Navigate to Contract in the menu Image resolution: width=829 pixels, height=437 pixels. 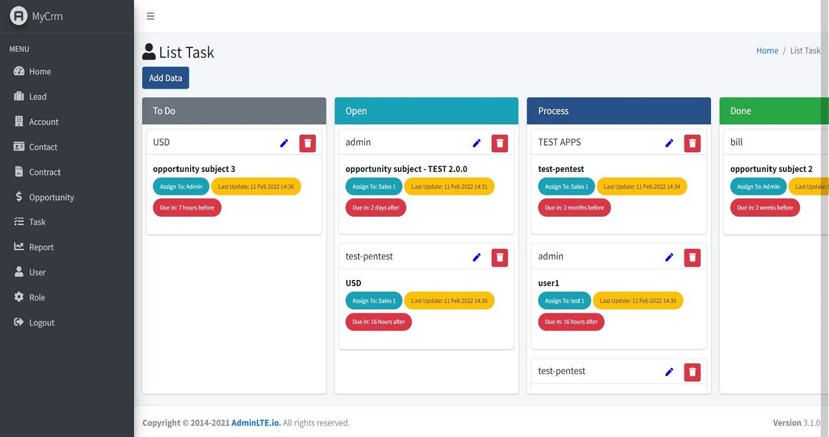point(45,172)
